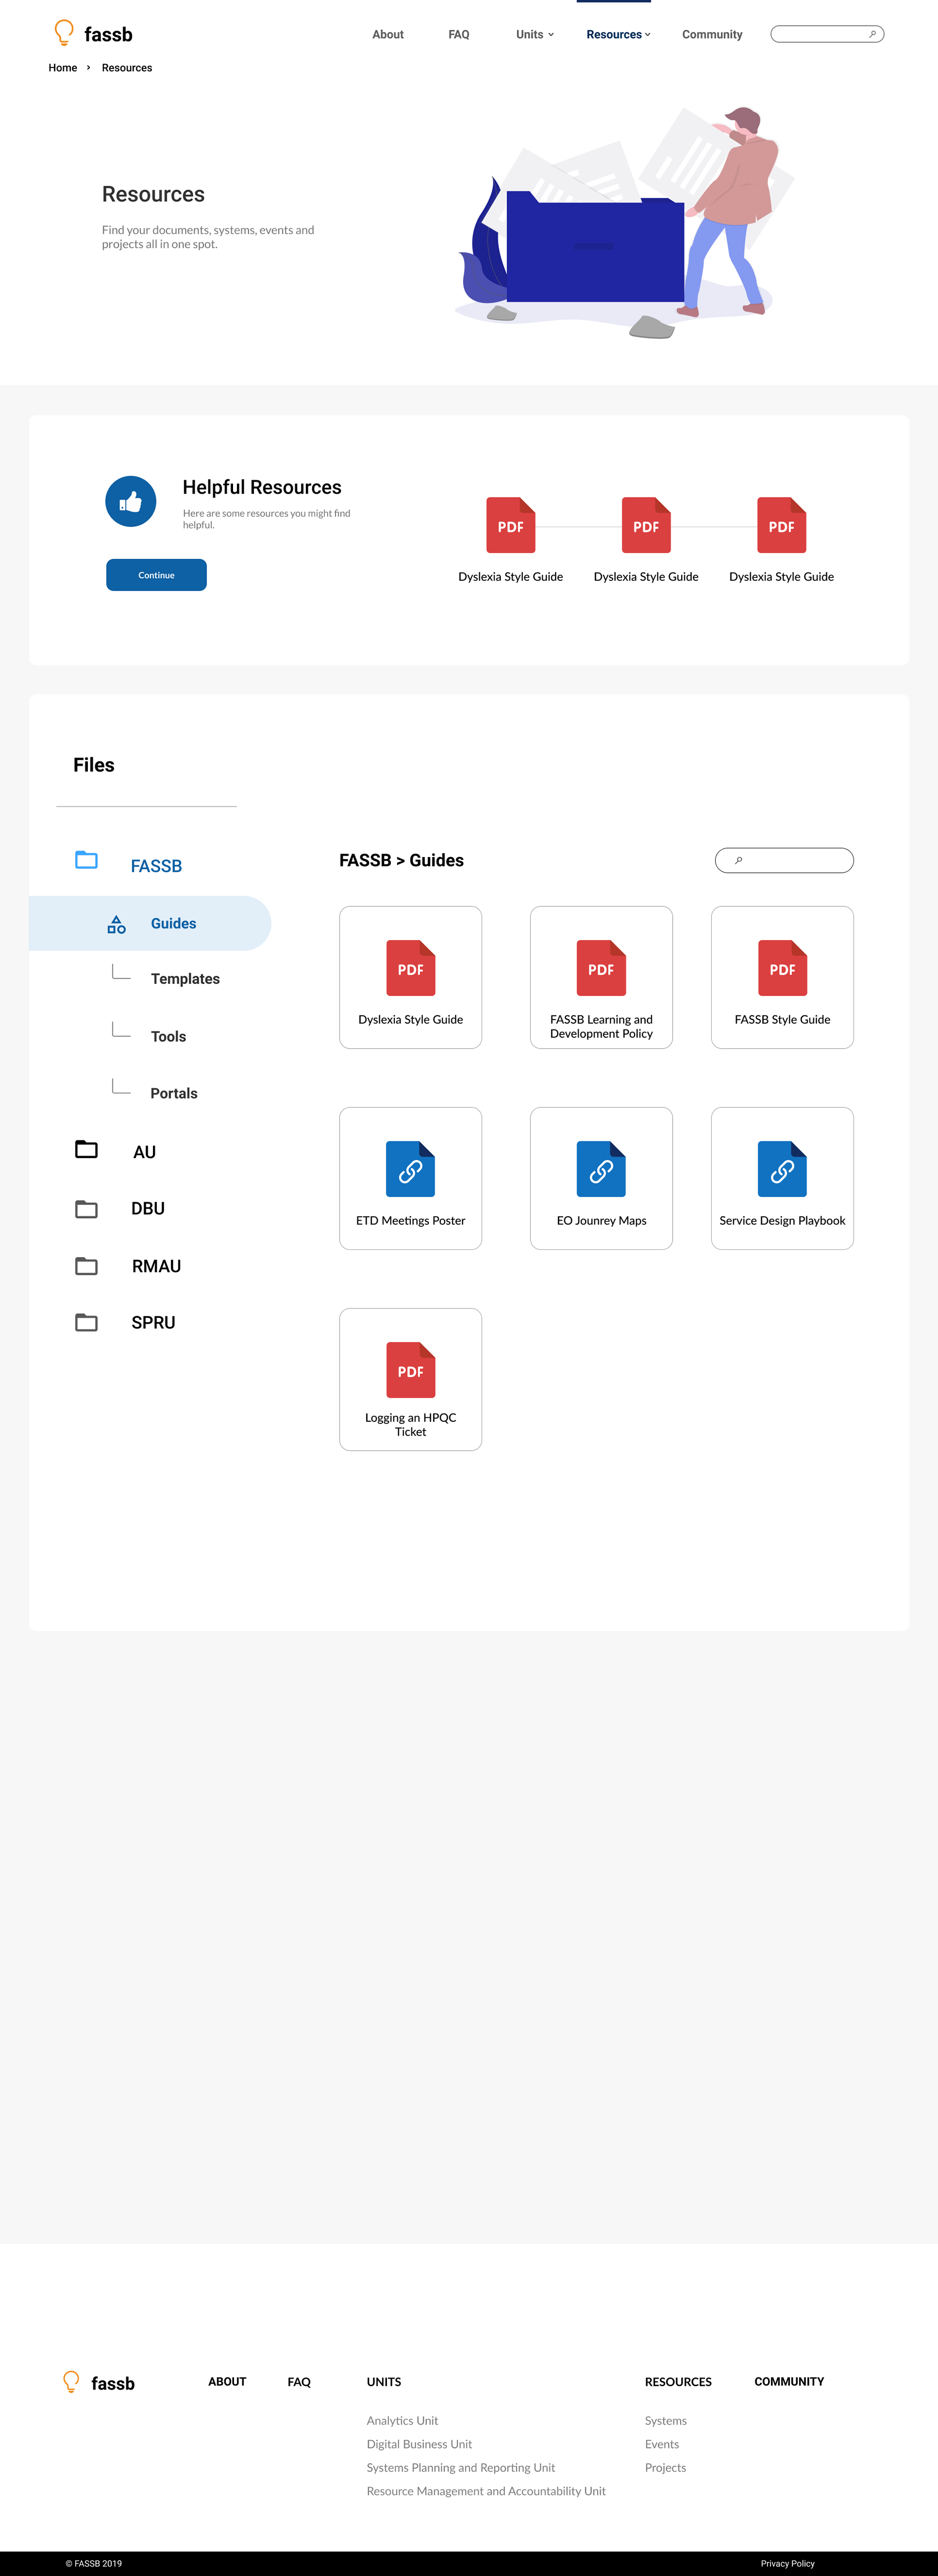Select Tools in FASSB folder
This screenshot has height=2576, width=938.
coord(168,1037)
